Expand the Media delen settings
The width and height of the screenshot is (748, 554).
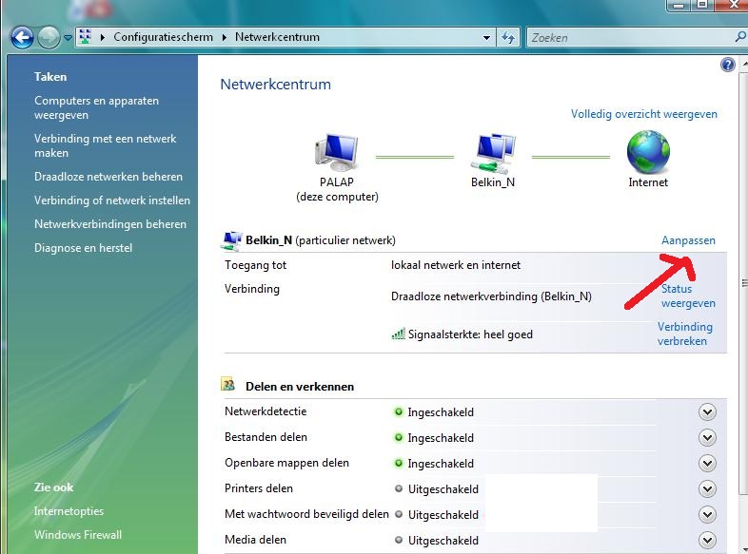pyautogui.click(x=707, y=540)
